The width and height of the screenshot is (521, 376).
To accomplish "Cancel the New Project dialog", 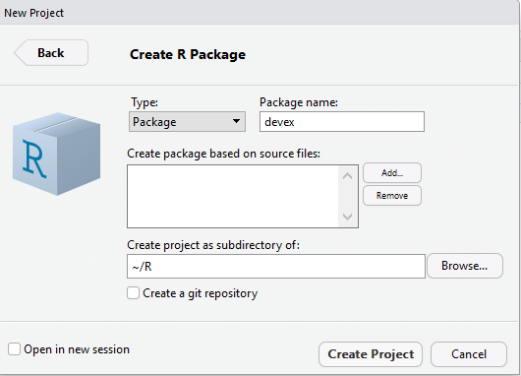I will click(469, 354).
